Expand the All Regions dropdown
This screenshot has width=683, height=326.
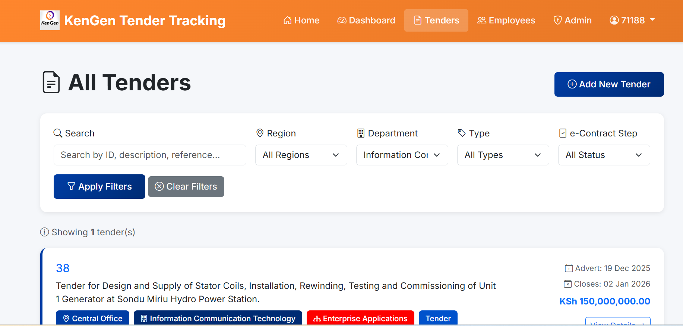coord(301,155)
